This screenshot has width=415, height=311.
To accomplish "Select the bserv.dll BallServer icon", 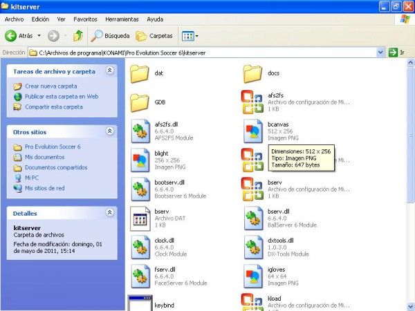I will click(x=253, y=218).
